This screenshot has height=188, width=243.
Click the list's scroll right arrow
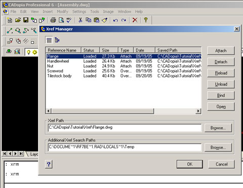coord(198,111)
